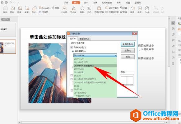The width and height of the screenshot is (181, 124).
Task: Uncheck the 日期和时间(D) checkbox
Action: (72, 48)
